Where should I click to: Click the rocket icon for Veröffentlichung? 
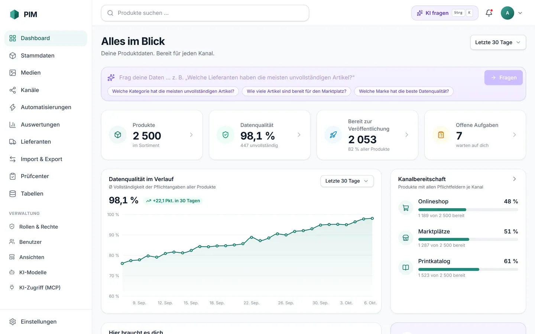tap(333, 135)
